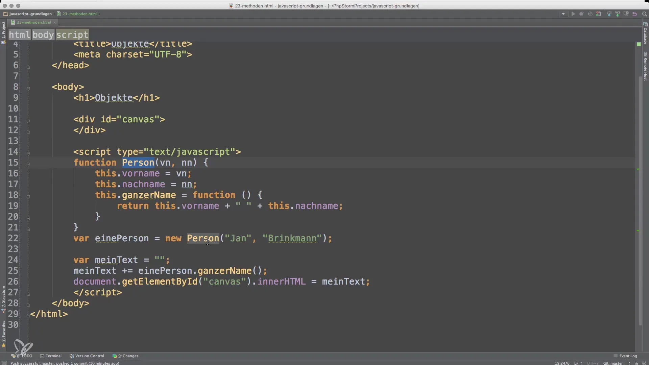Screen dimensions: 649x365
Task: Click the vertical editor scrollbar
Action: tap(640, 201)
